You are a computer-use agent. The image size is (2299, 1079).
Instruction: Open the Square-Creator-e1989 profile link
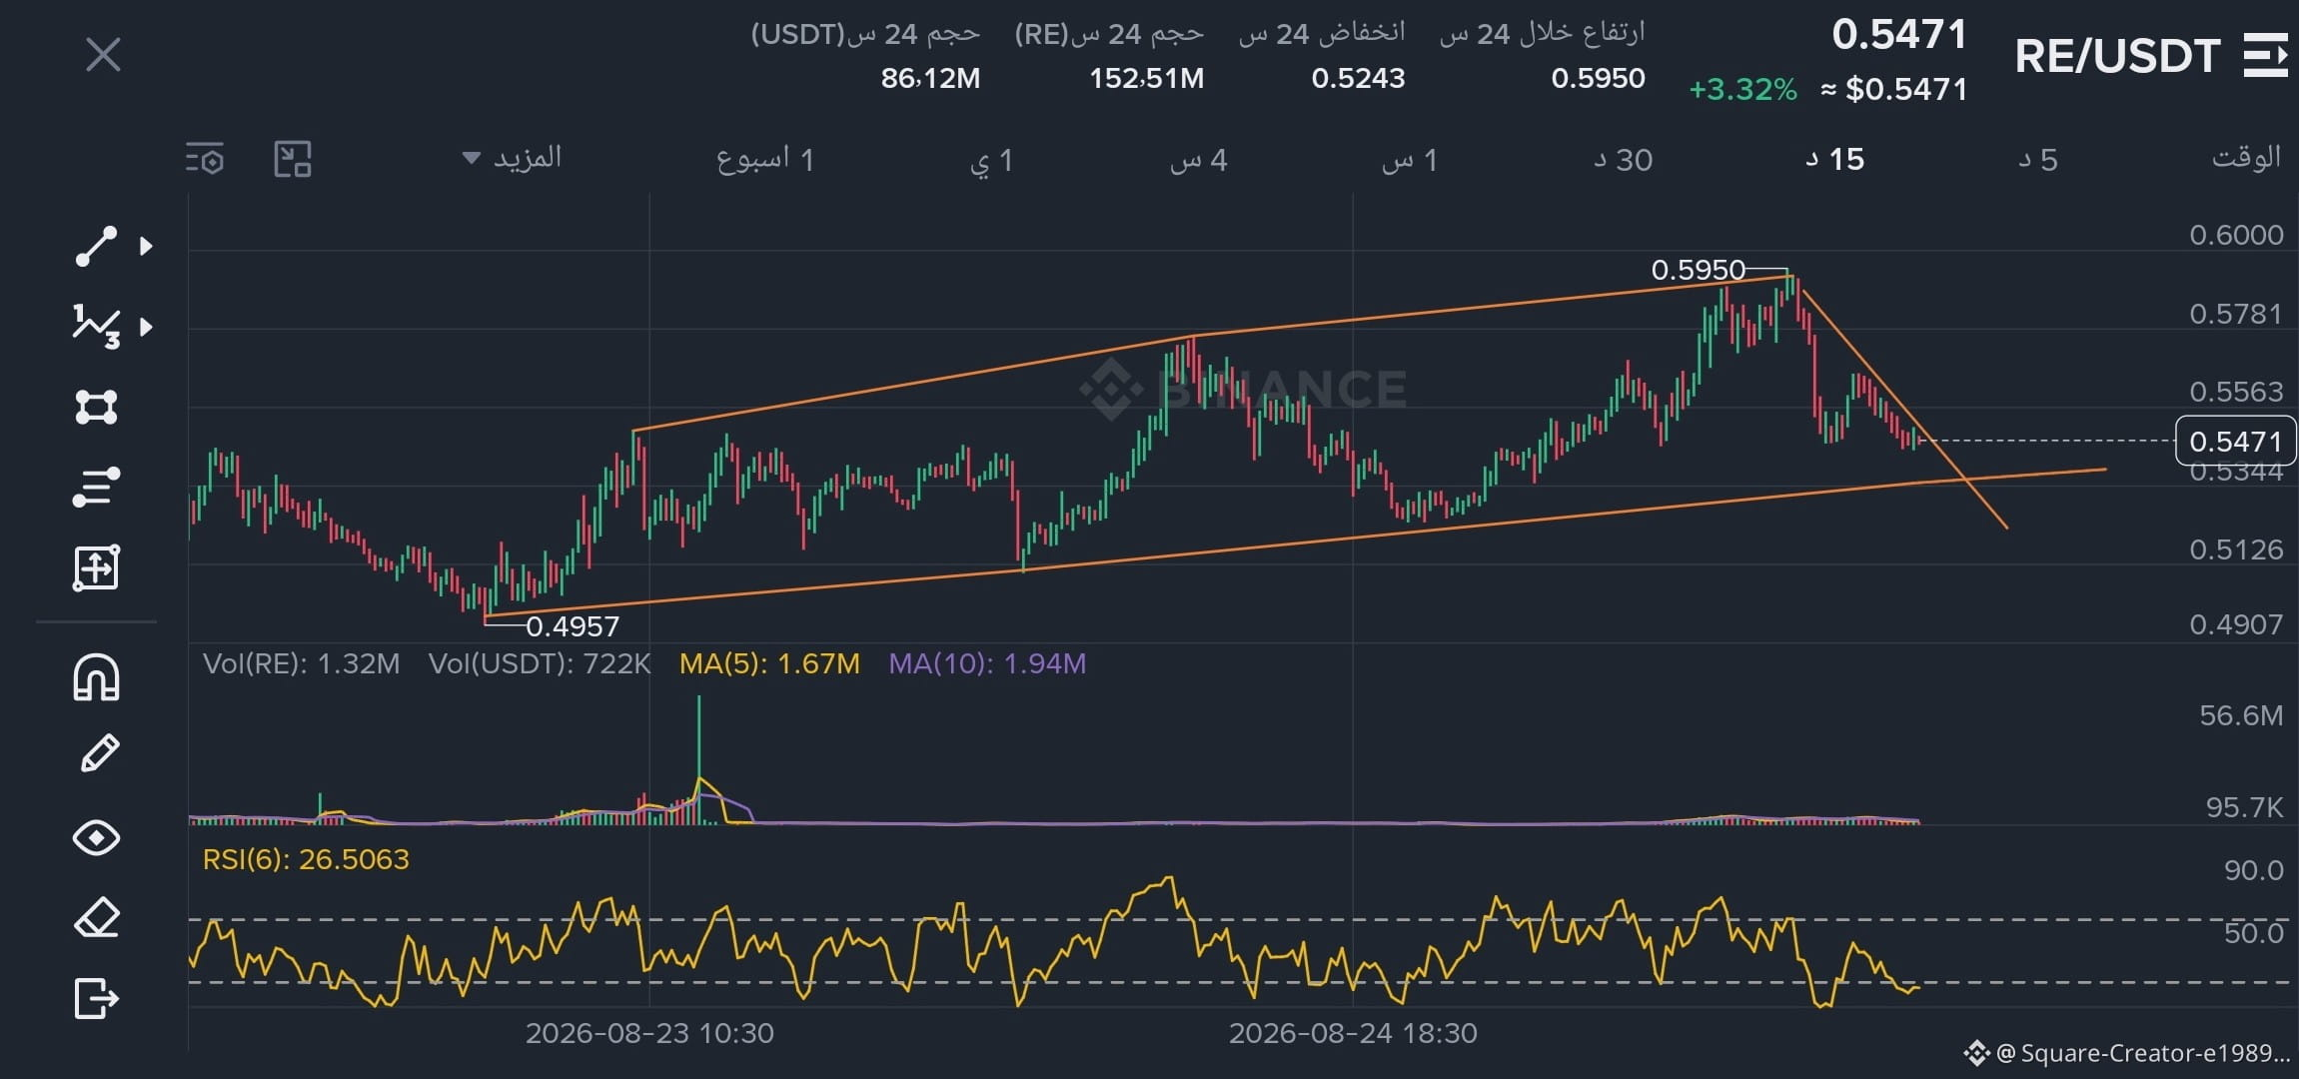pos(2126,1053)
